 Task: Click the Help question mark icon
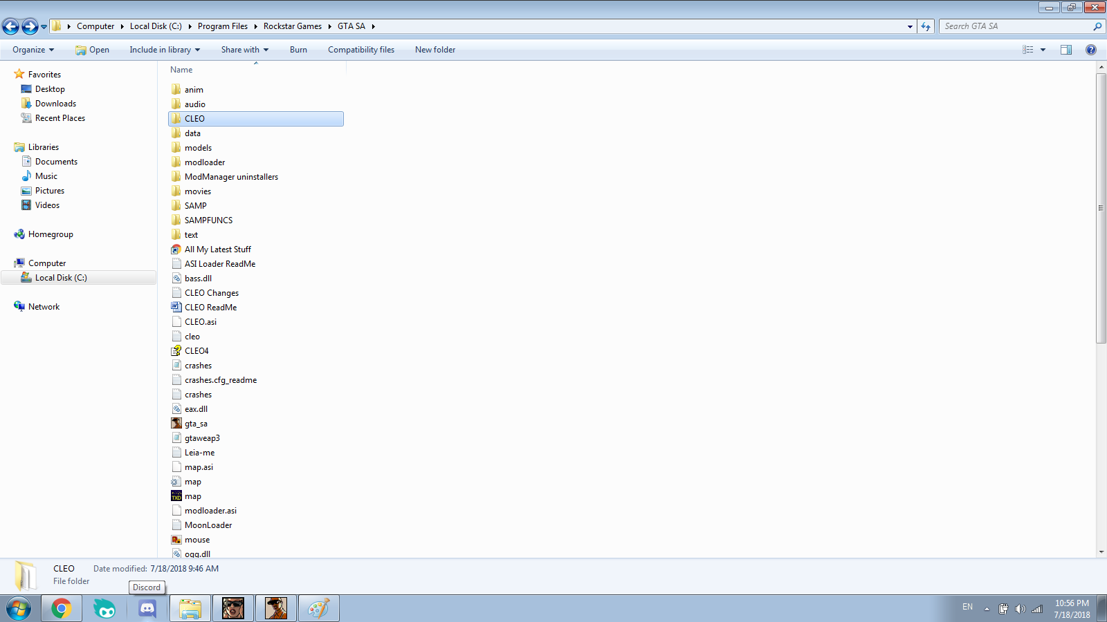(x=1091, y=50)
